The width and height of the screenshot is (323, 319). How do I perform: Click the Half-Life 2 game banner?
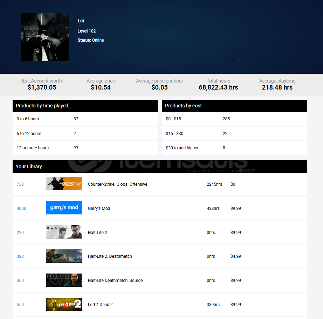[x=64, y=232]
